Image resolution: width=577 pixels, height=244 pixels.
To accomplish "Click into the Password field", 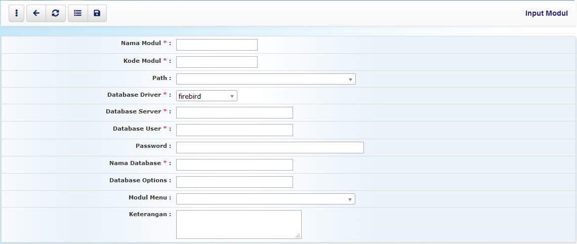I will pyautogui.click(x=270, y=147).
